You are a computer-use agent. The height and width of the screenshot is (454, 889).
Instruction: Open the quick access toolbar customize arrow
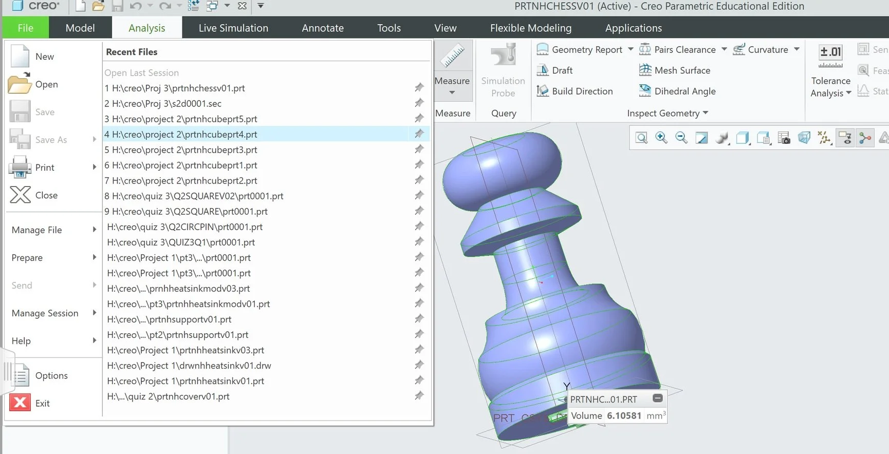261,6
